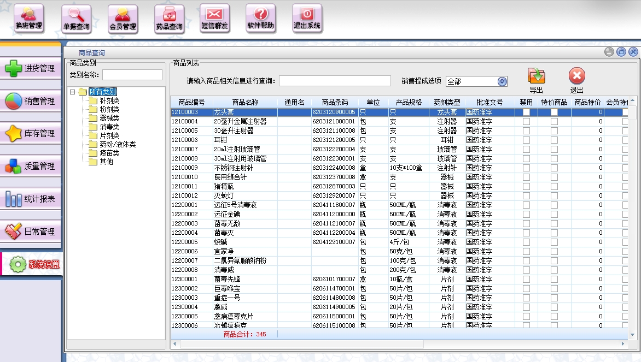The height and width of the screenshot is (362, 641).
Task: Check the 禁用 box for 龙头套 row
Action: click(526, 112)
